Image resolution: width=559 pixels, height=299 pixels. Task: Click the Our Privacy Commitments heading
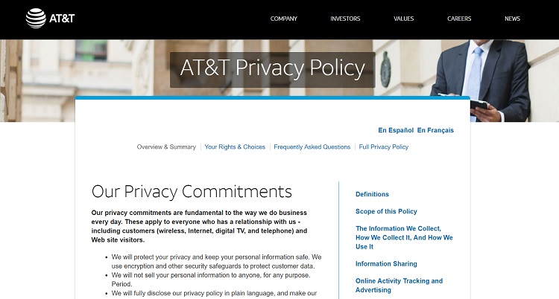[192, 191]
